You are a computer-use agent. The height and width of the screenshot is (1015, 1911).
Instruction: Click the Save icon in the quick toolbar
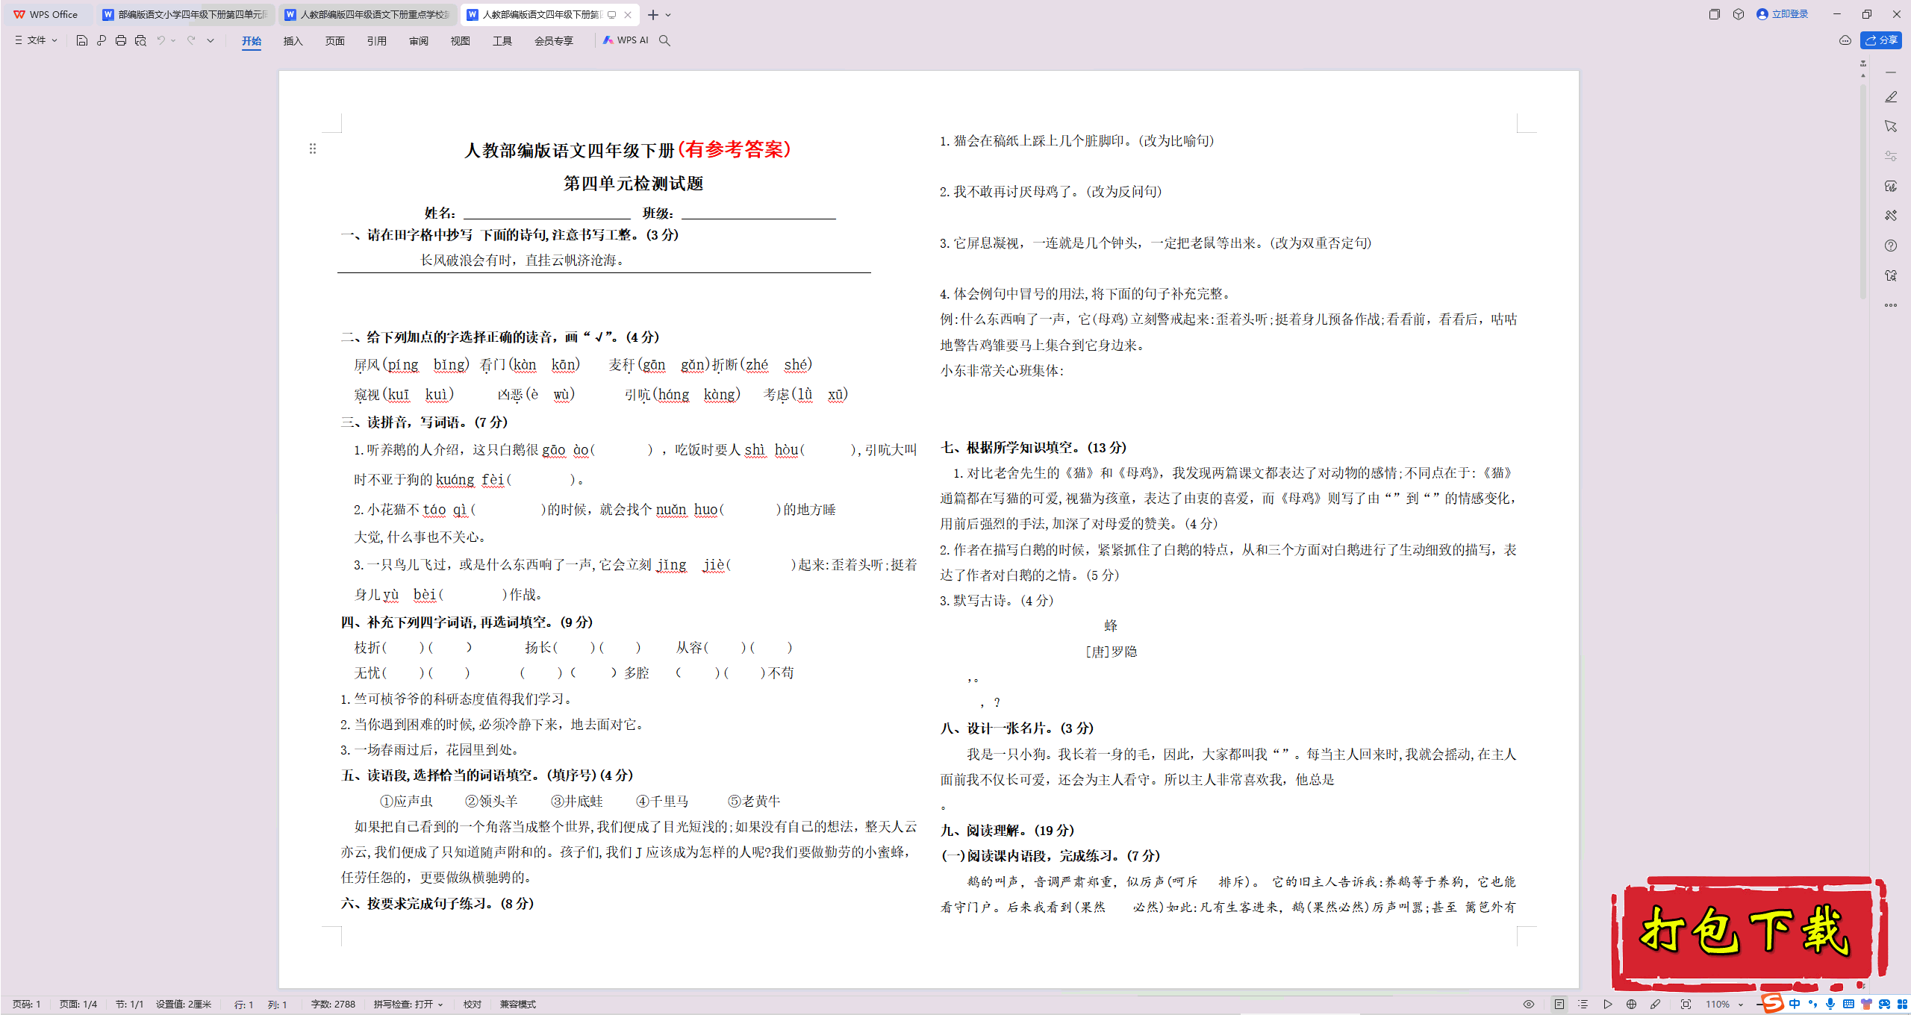82,40
